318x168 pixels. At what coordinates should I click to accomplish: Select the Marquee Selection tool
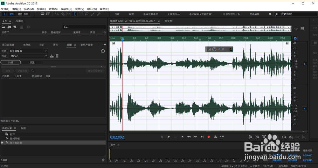[x=81, y=14]
